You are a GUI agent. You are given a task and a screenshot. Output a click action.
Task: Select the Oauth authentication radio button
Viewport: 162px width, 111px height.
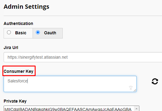coord(38,32)
